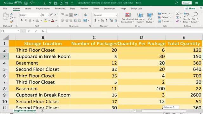Open the Font dialog launcher
This screenshot has height=114, width=203.
click(58, 26)
